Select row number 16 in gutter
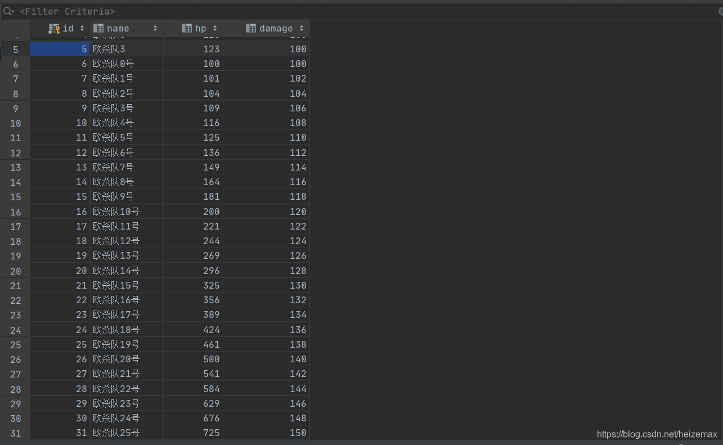723x445 pixels. coord(15,212)
